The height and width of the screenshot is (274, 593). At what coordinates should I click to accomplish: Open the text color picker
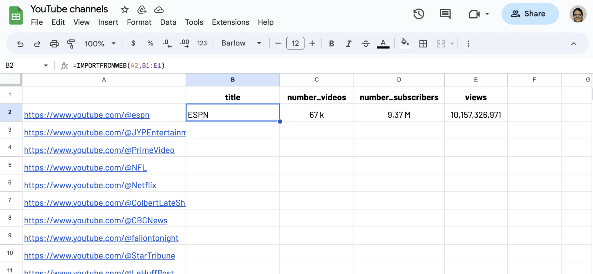383,43
